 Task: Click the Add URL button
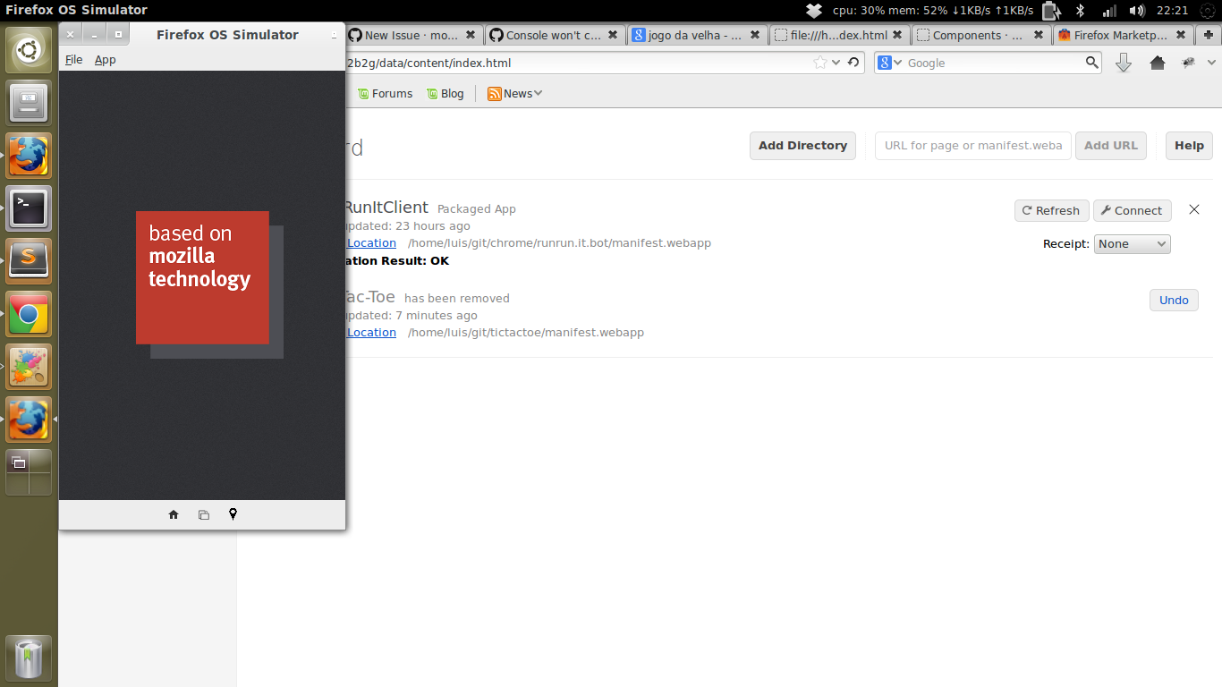tap(1111, 146)
